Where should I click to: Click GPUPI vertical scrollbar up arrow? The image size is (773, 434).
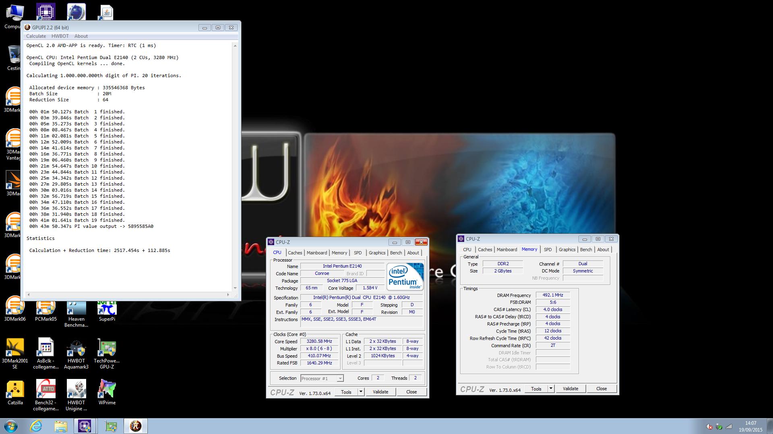235,45
